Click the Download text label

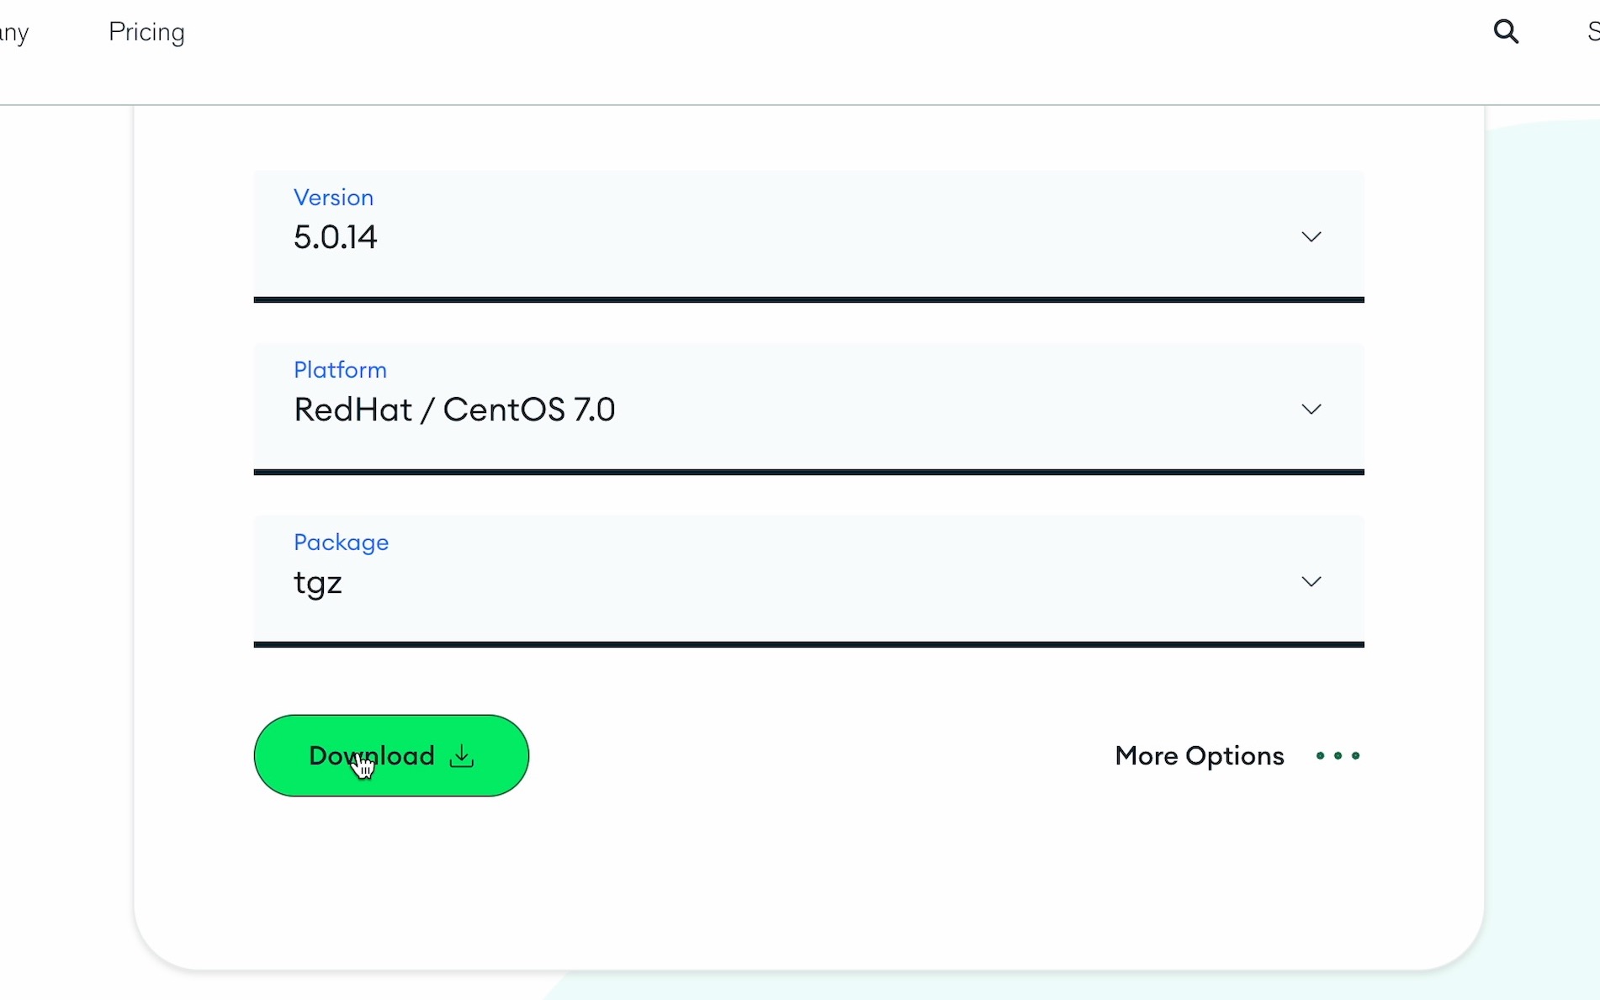[372, 756]
